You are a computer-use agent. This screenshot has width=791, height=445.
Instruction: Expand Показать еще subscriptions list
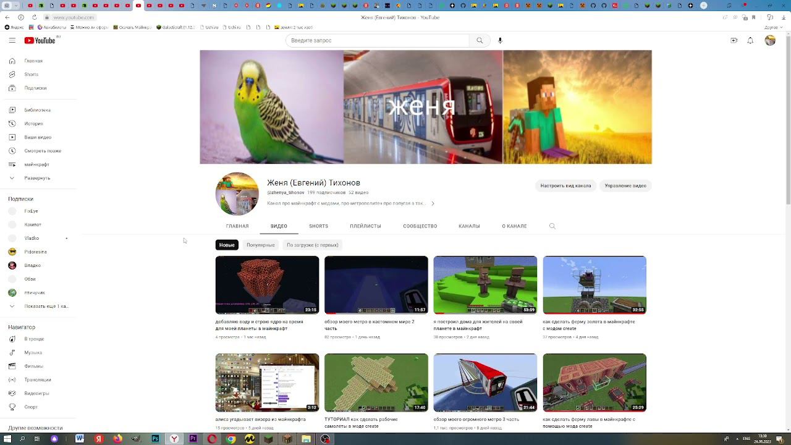tap(38, 306)
